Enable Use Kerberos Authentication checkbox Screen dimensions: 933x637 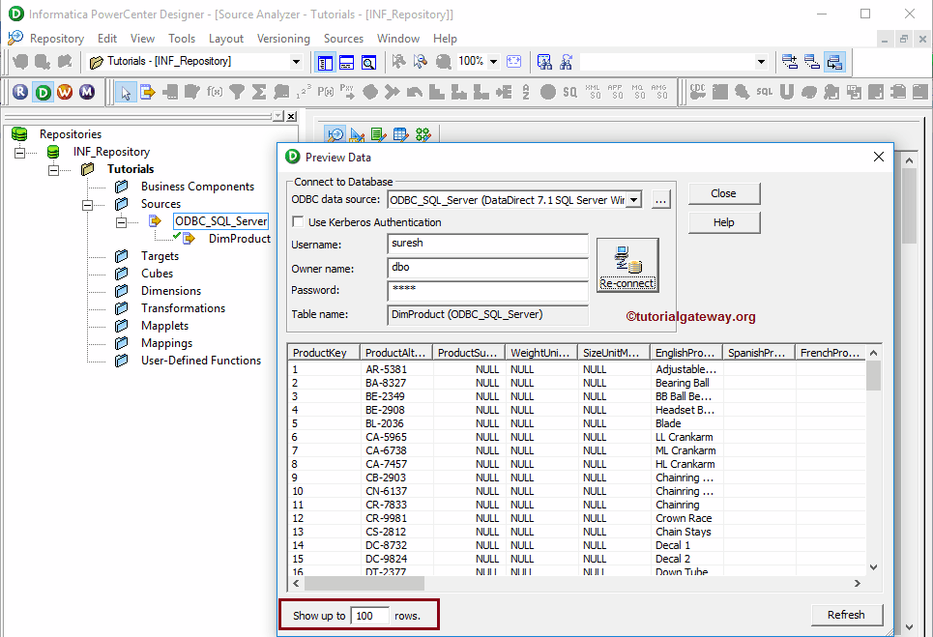pyautogui.click(x=299, y=222)
